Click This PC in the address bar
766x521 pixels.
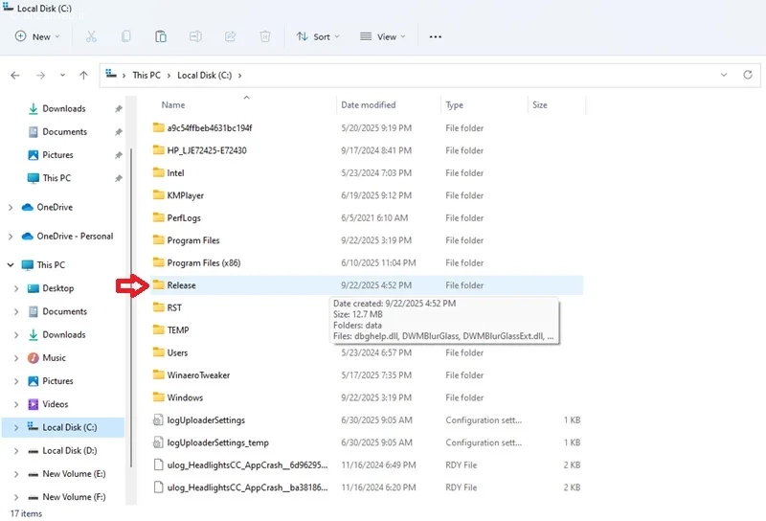pyautogui.click(x=146, y=75)
